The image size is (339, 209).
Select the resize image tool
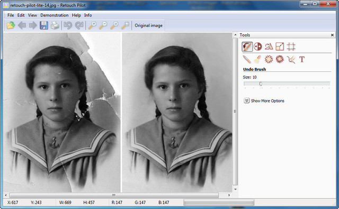tap(280, 47)
